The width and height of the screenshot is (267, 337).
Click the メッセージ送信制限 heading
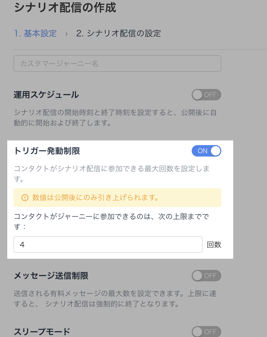(x=51, y=276)
